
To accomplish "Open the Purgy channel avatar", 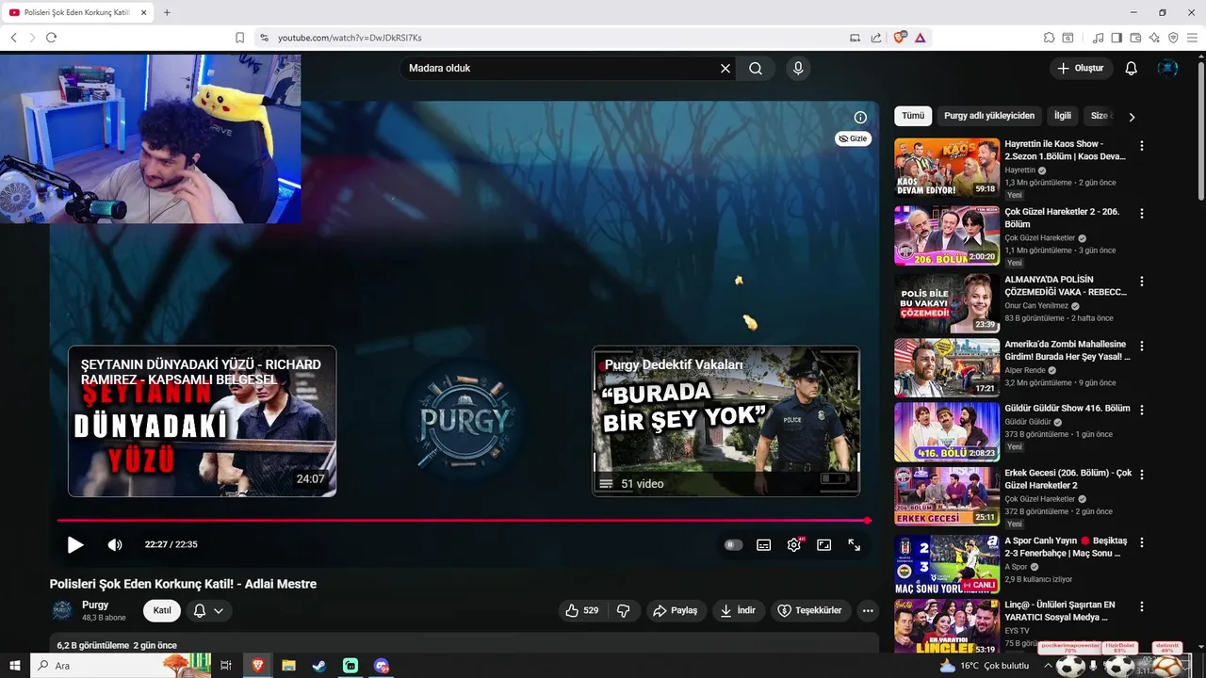I will (x=62, y=610).
